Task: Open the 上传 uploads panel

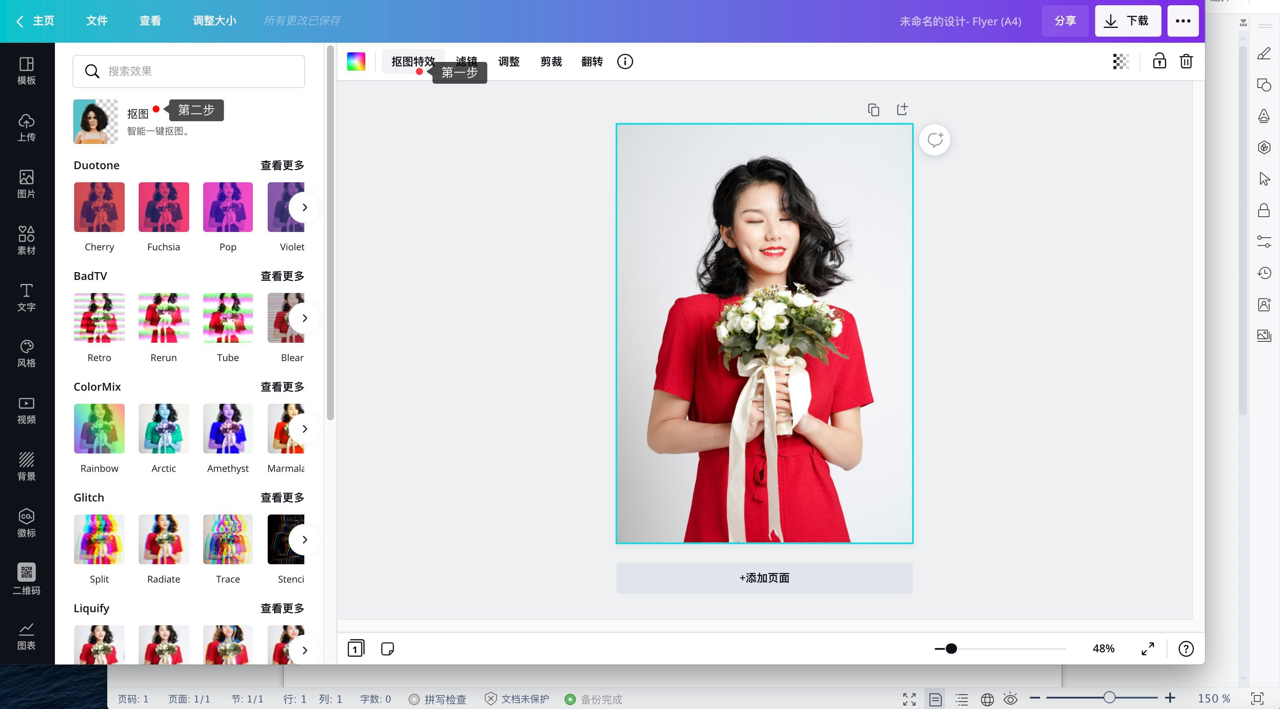Action: [26, 128]
